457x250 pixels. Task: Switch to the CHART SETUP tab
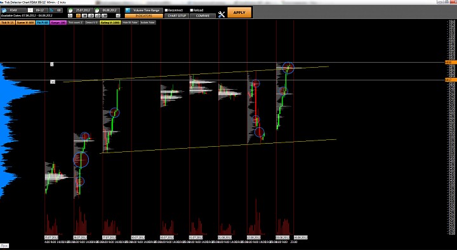(176, 16)
